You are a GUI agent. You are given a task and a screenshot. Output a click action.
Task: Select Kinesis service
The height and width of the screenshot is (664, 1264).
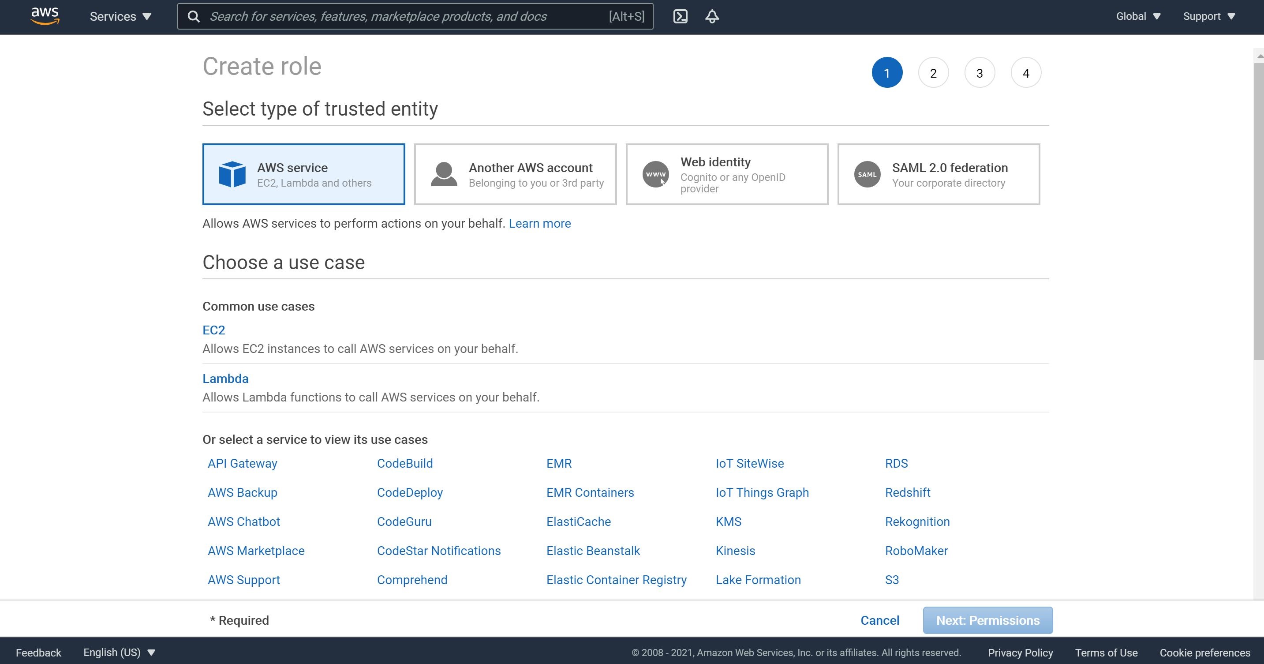click(735, 551)
